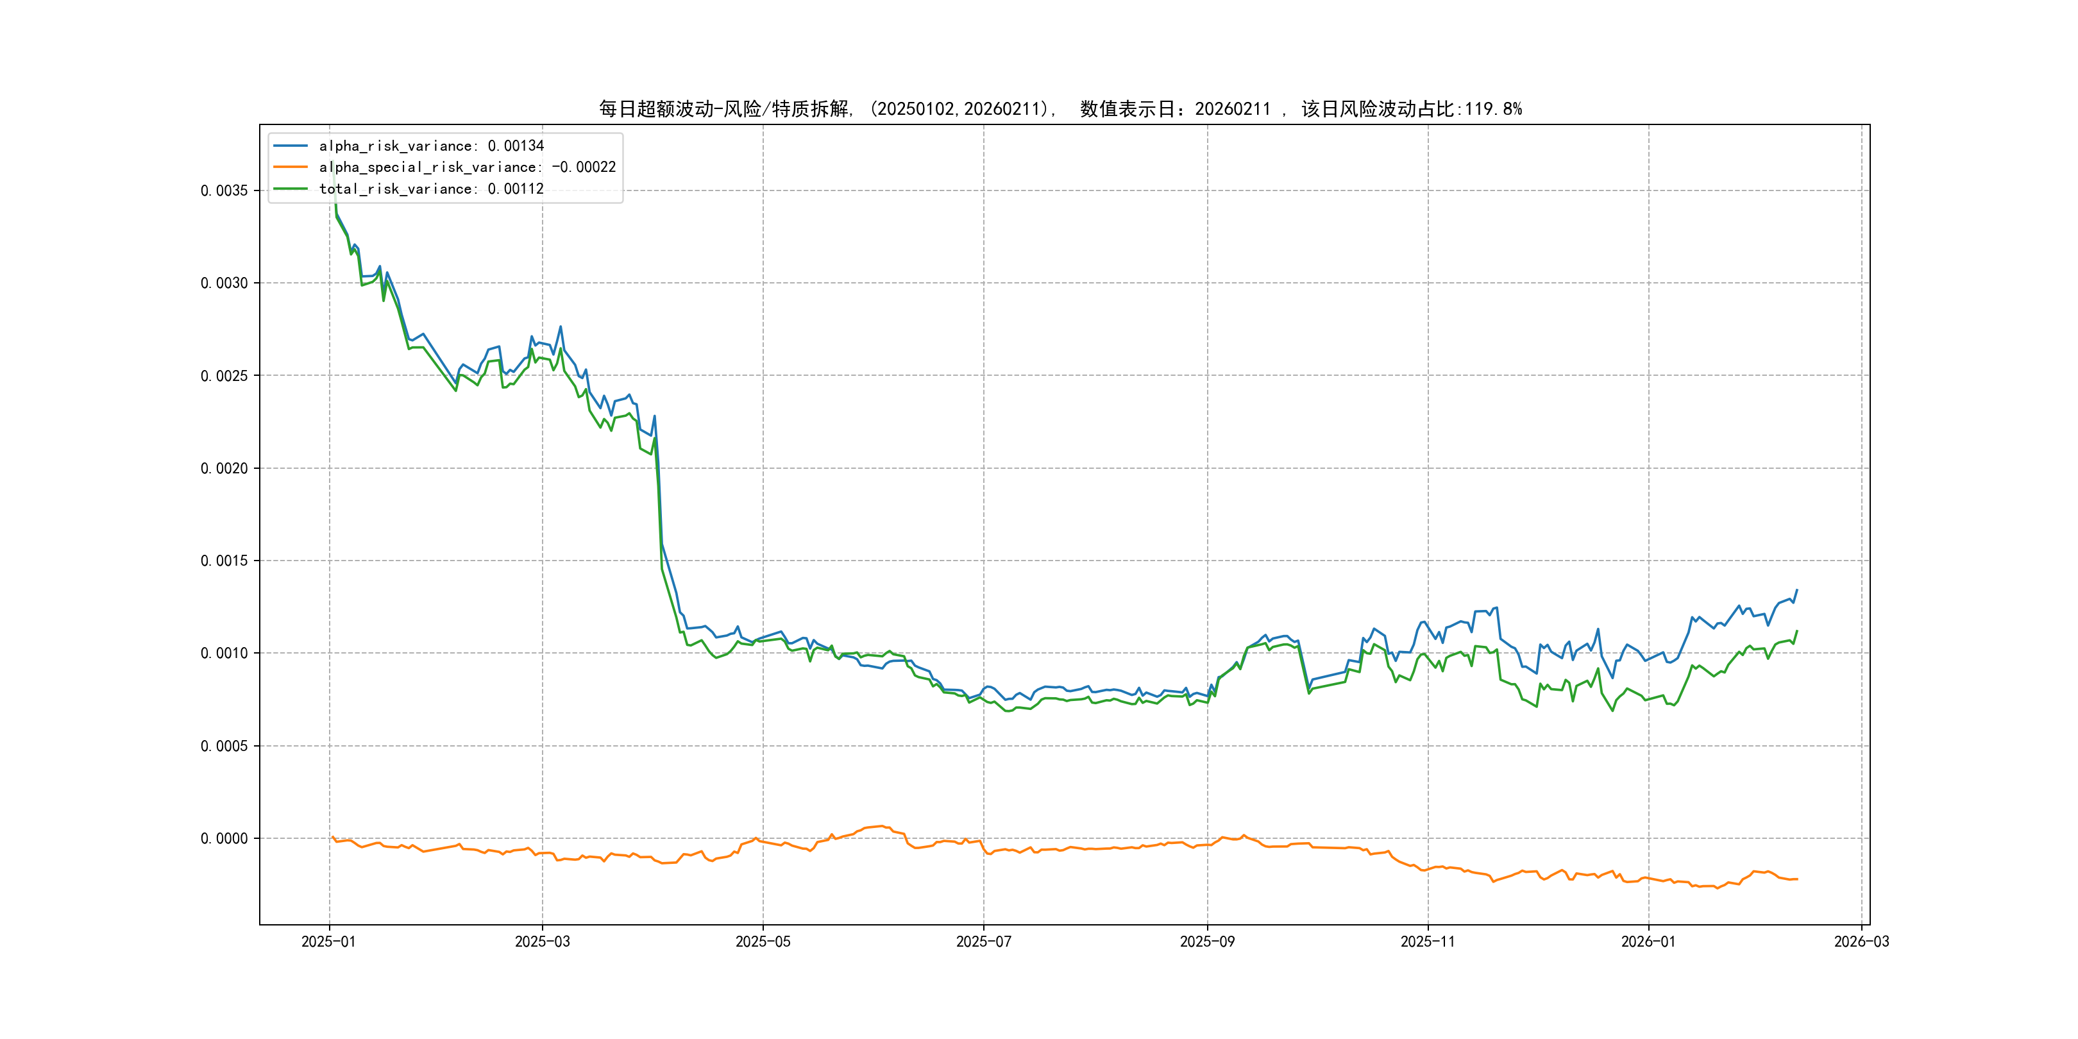Viewport: 2078px width, 1039px height.
Task: Click the green total_risk_variance legend line swatch
Action: tap(291, 189)
